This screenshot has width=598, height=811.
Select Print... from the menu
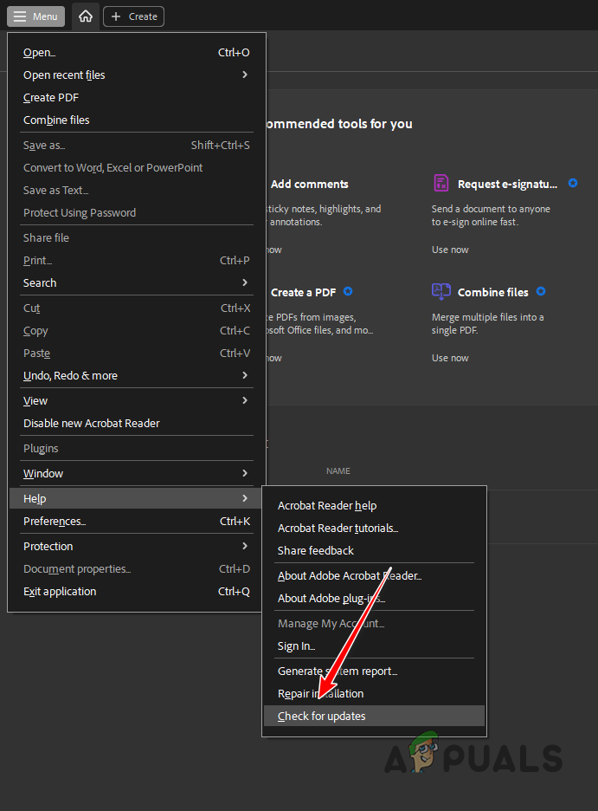click(137, 260)
